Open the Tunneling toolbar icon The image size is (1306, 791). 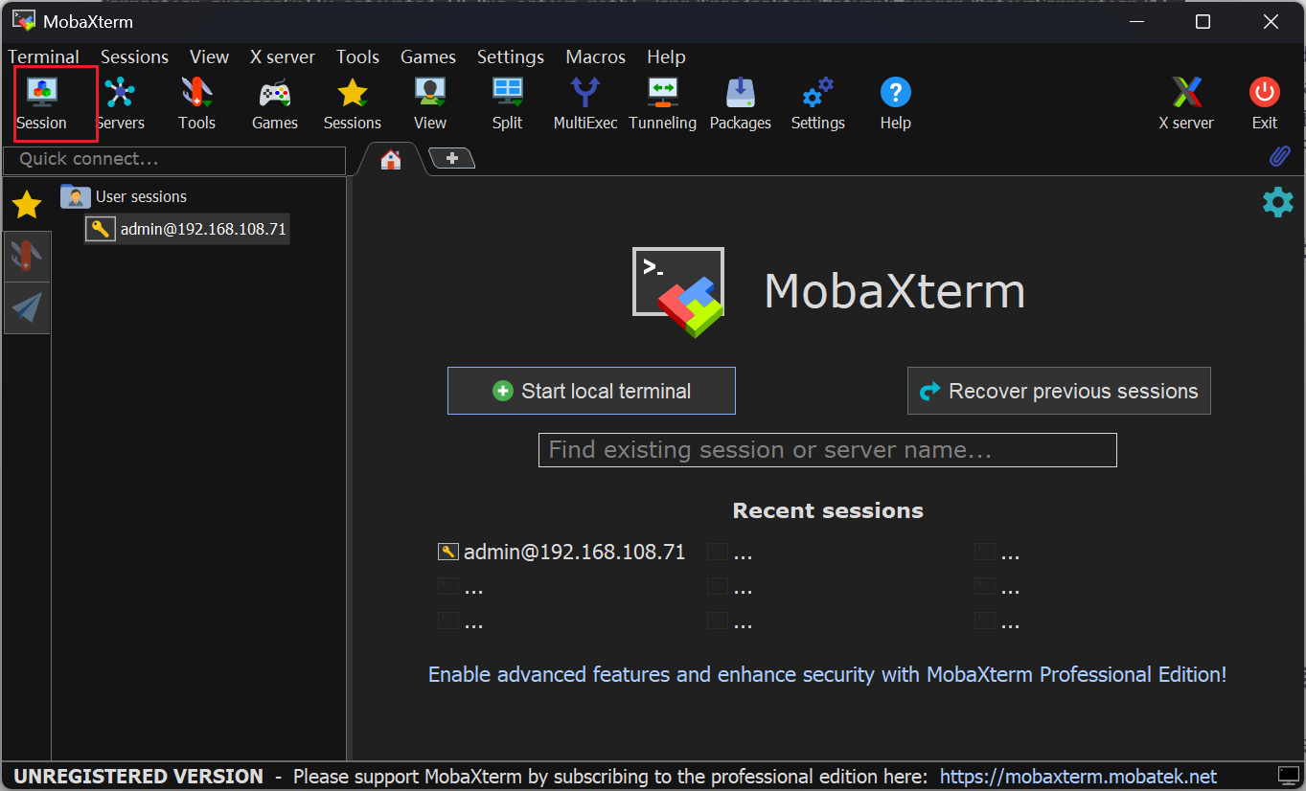coord(663,103)
